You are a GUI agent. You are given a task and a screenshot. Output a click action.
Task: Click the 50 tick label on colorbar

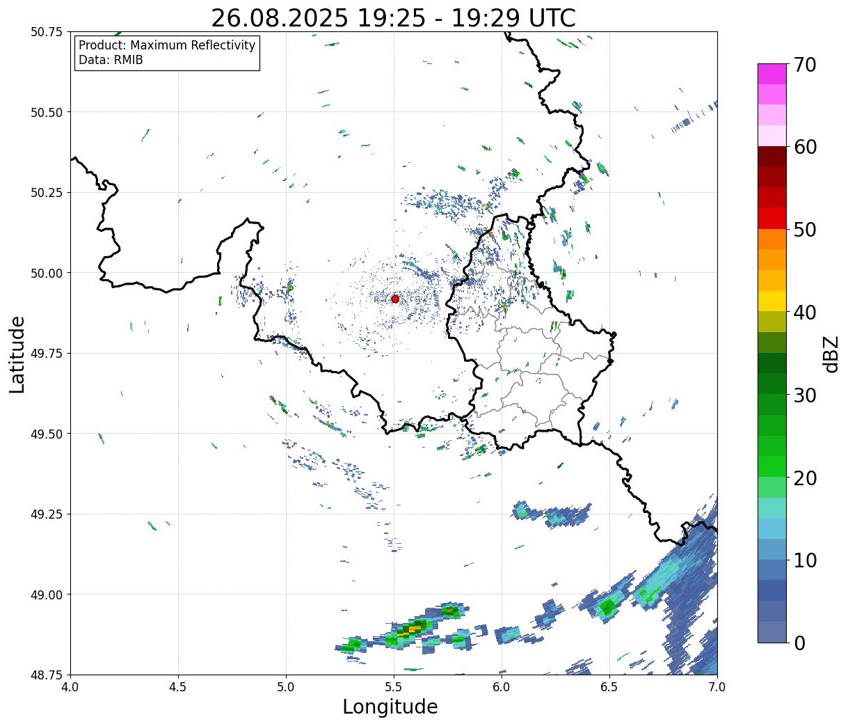(x=804, y=230)
